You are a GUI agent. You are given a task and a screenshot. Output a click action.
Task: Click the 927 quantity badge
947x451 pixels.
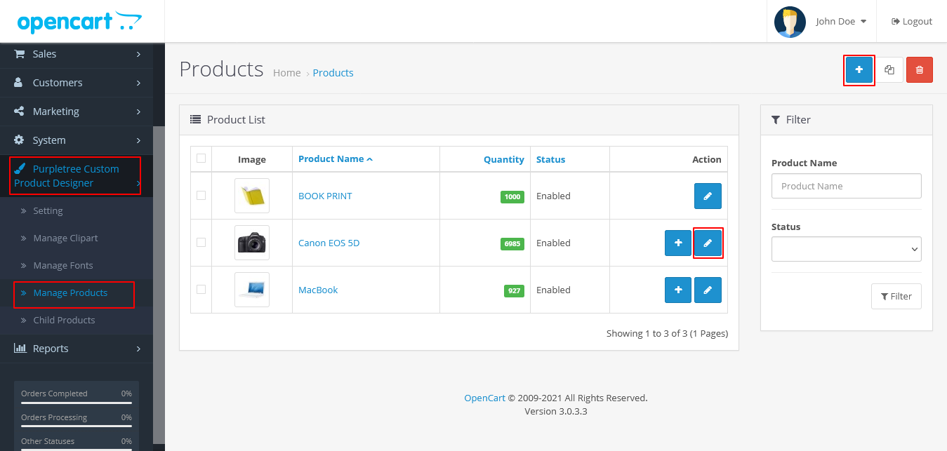(x=515, y=291)
